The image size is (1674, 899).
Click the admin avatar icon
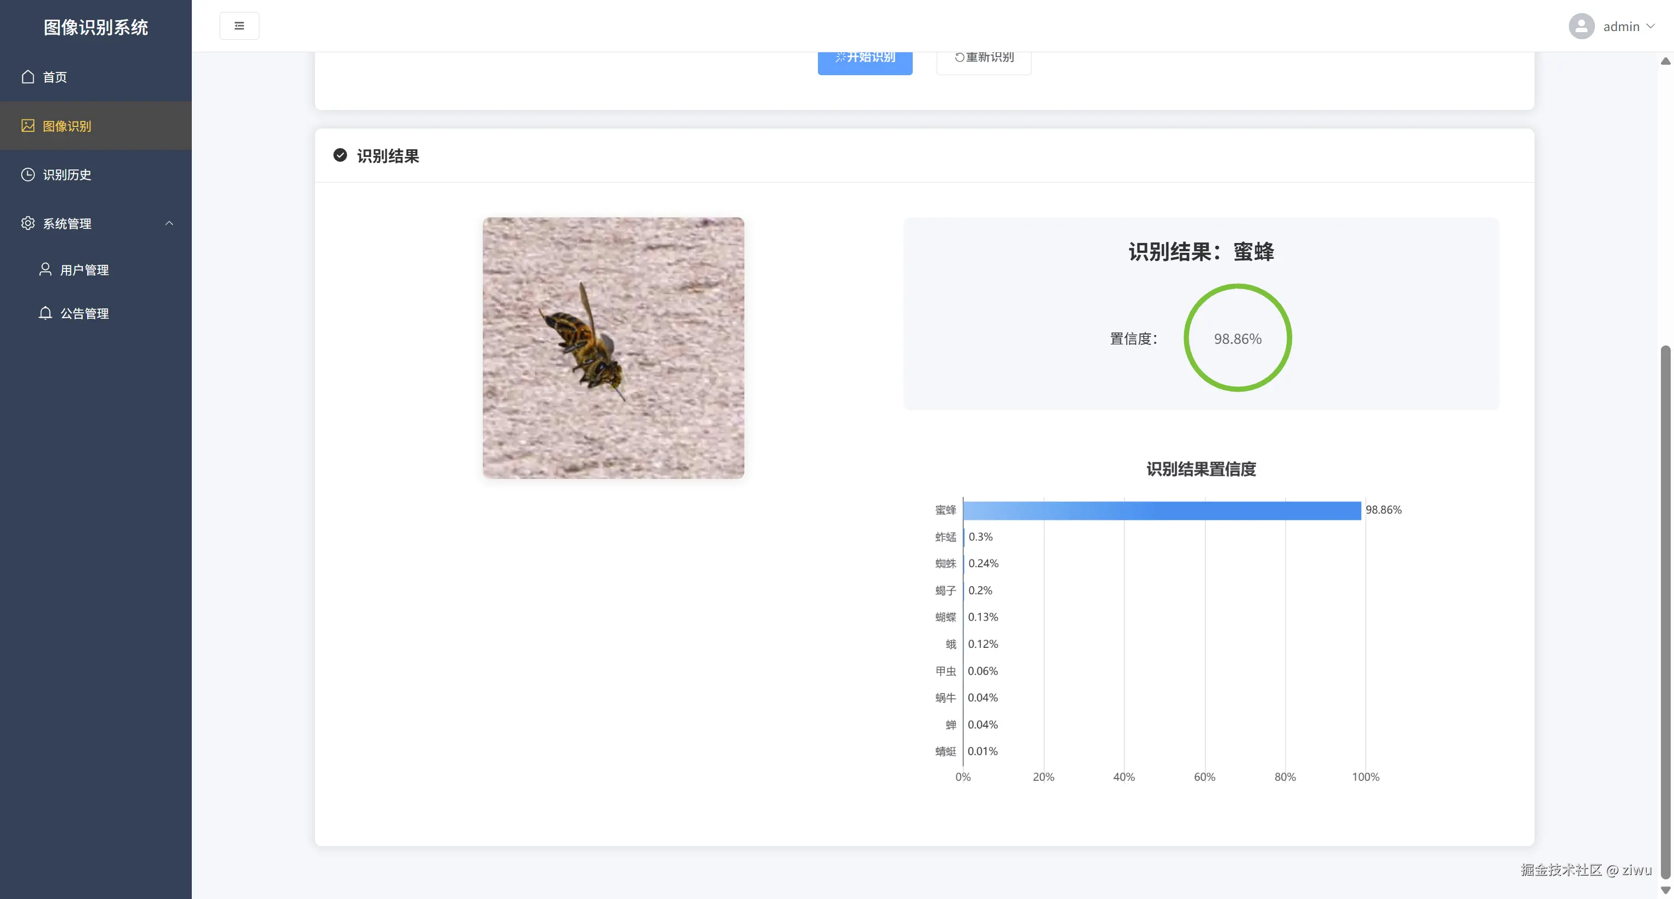coord(1581,26)
